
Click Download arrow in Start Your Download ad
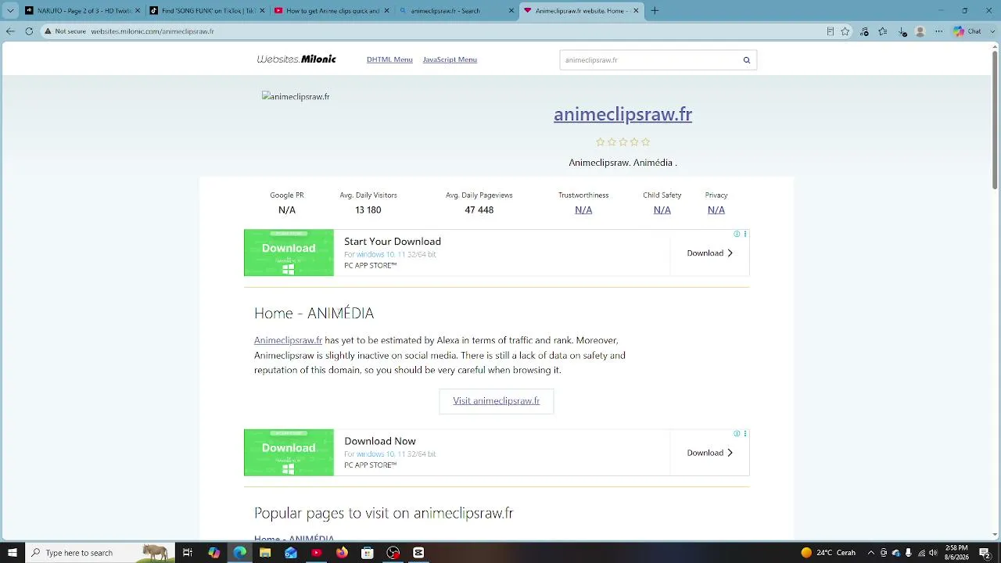coord(710,253)
